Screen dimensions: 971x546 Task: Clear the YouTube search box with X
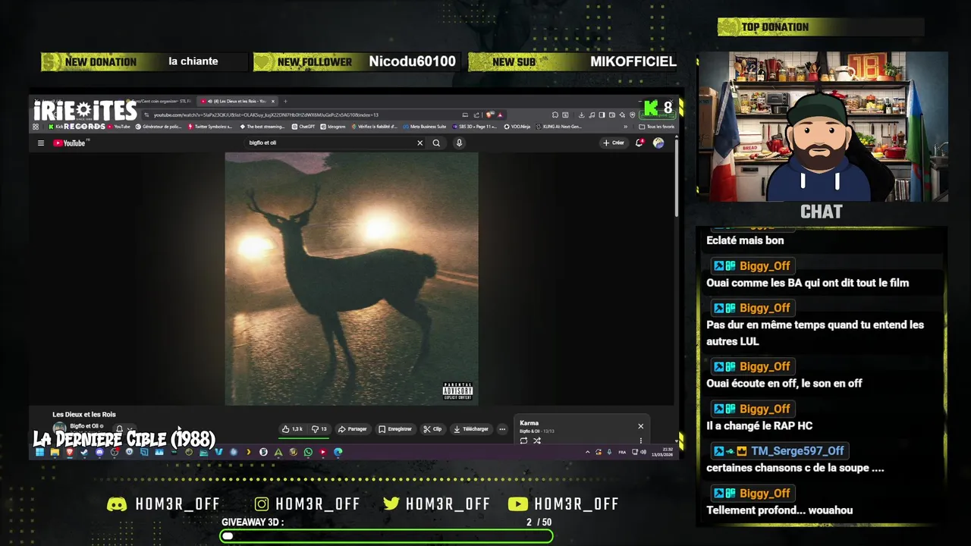coord(420,143)
